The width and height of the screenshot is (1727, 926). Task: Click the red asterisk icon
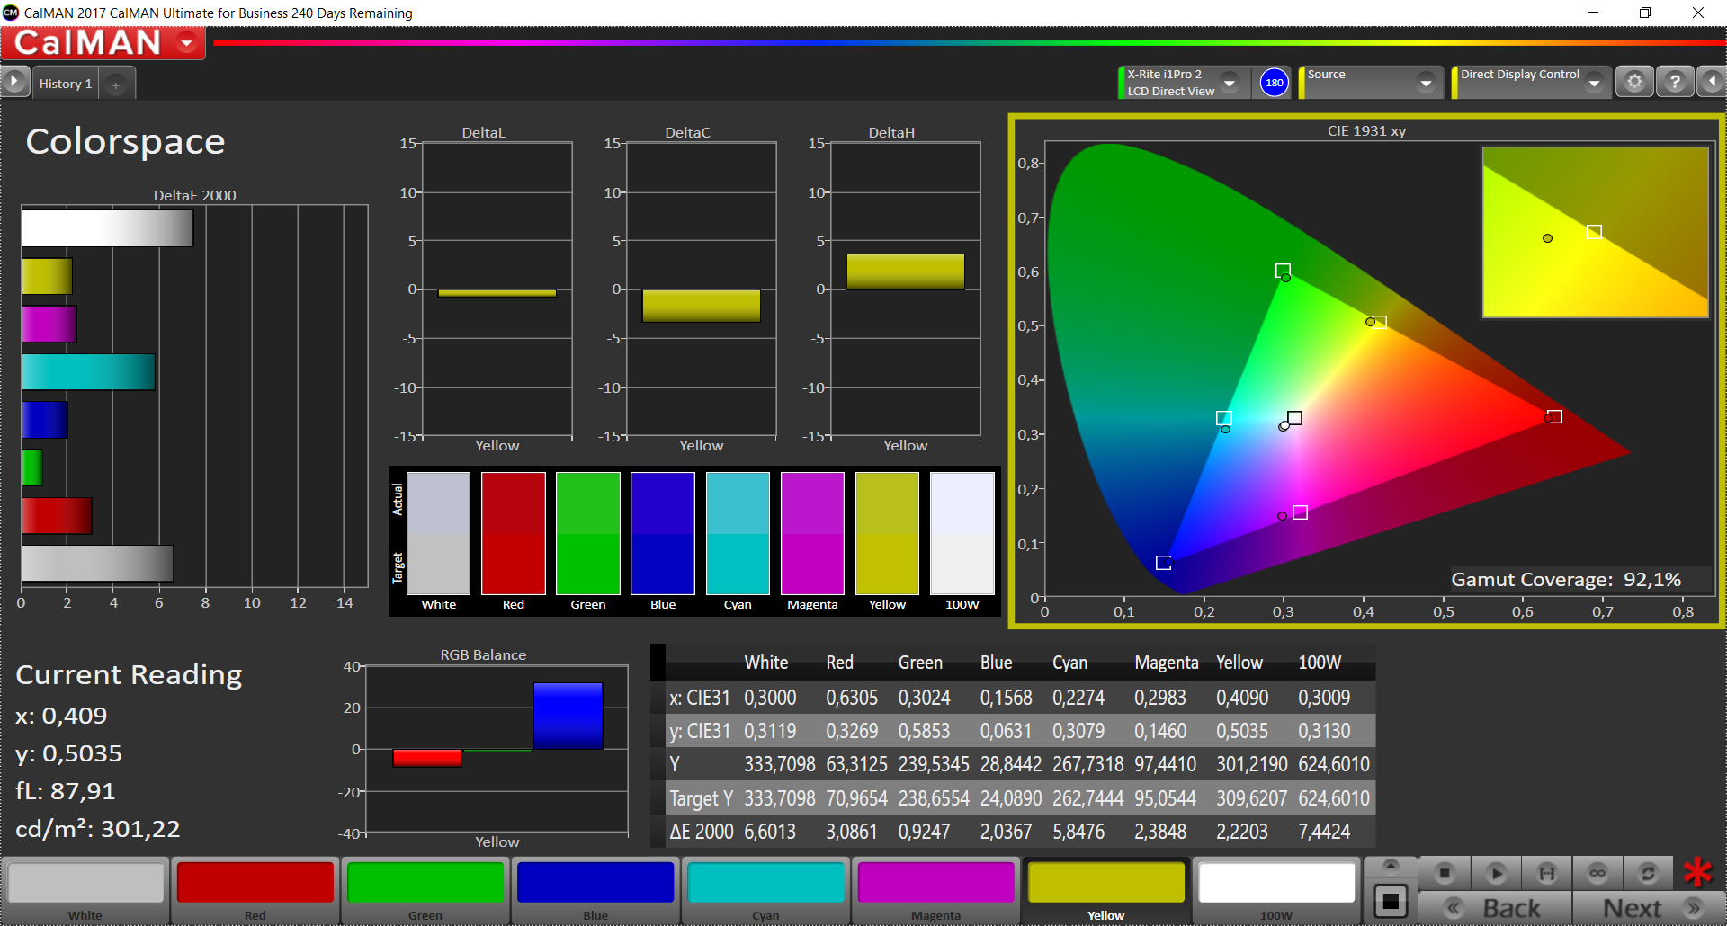point(1697,872)
